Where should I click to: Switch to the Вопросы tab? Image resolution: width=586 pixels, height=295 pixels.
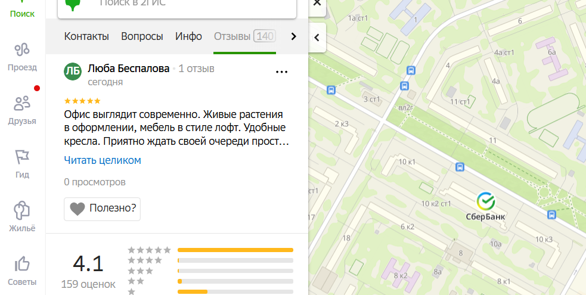pyautogui.click(x=142, y=36)
